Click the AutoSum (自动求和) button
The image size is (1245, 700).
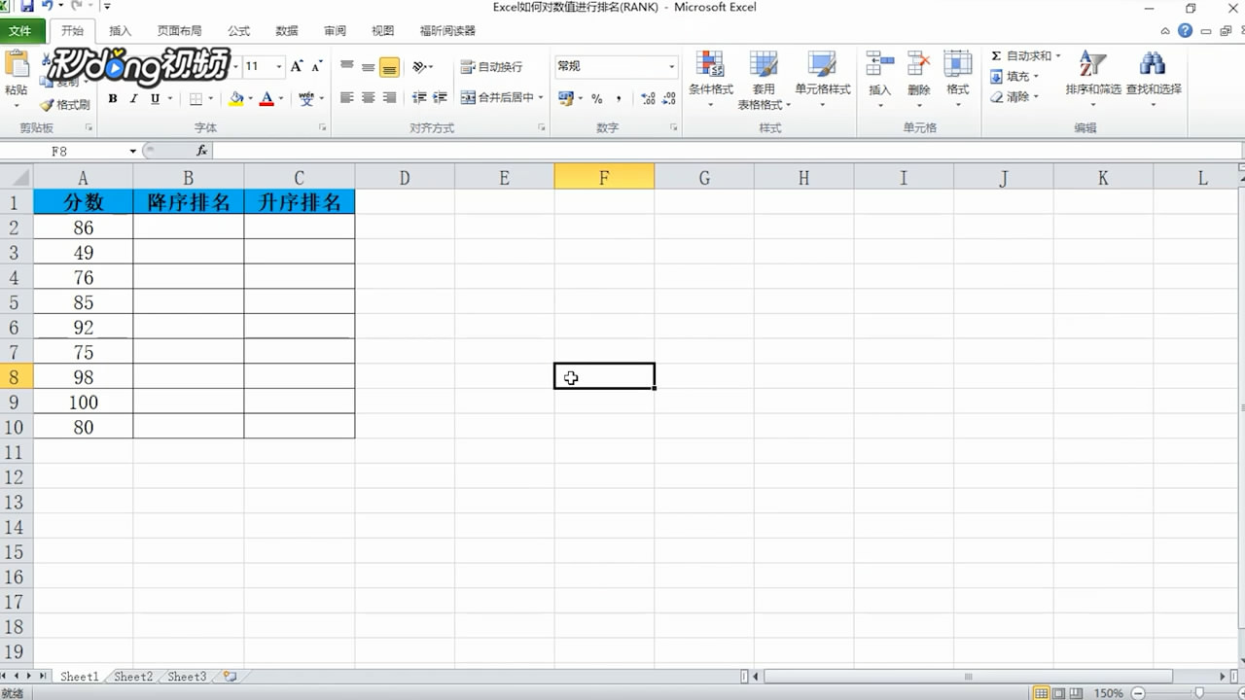tap(1020, 55)
